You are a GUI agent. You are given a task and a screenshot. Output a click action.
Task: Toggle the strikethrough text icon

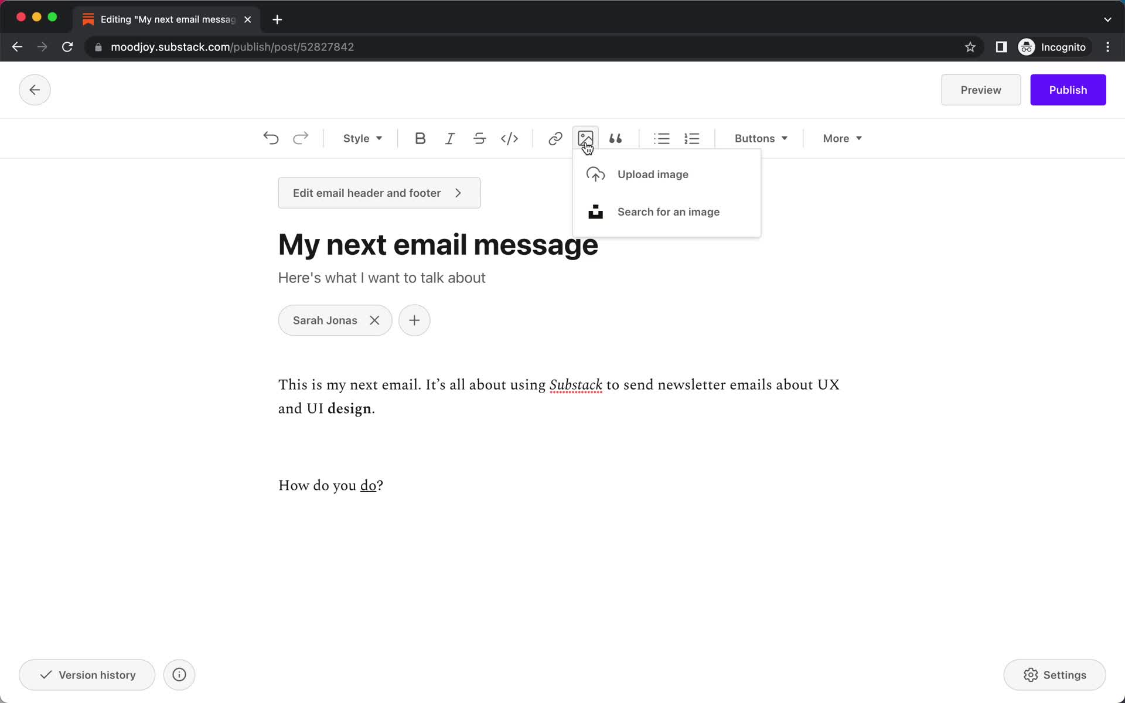(x=479, y=138)
